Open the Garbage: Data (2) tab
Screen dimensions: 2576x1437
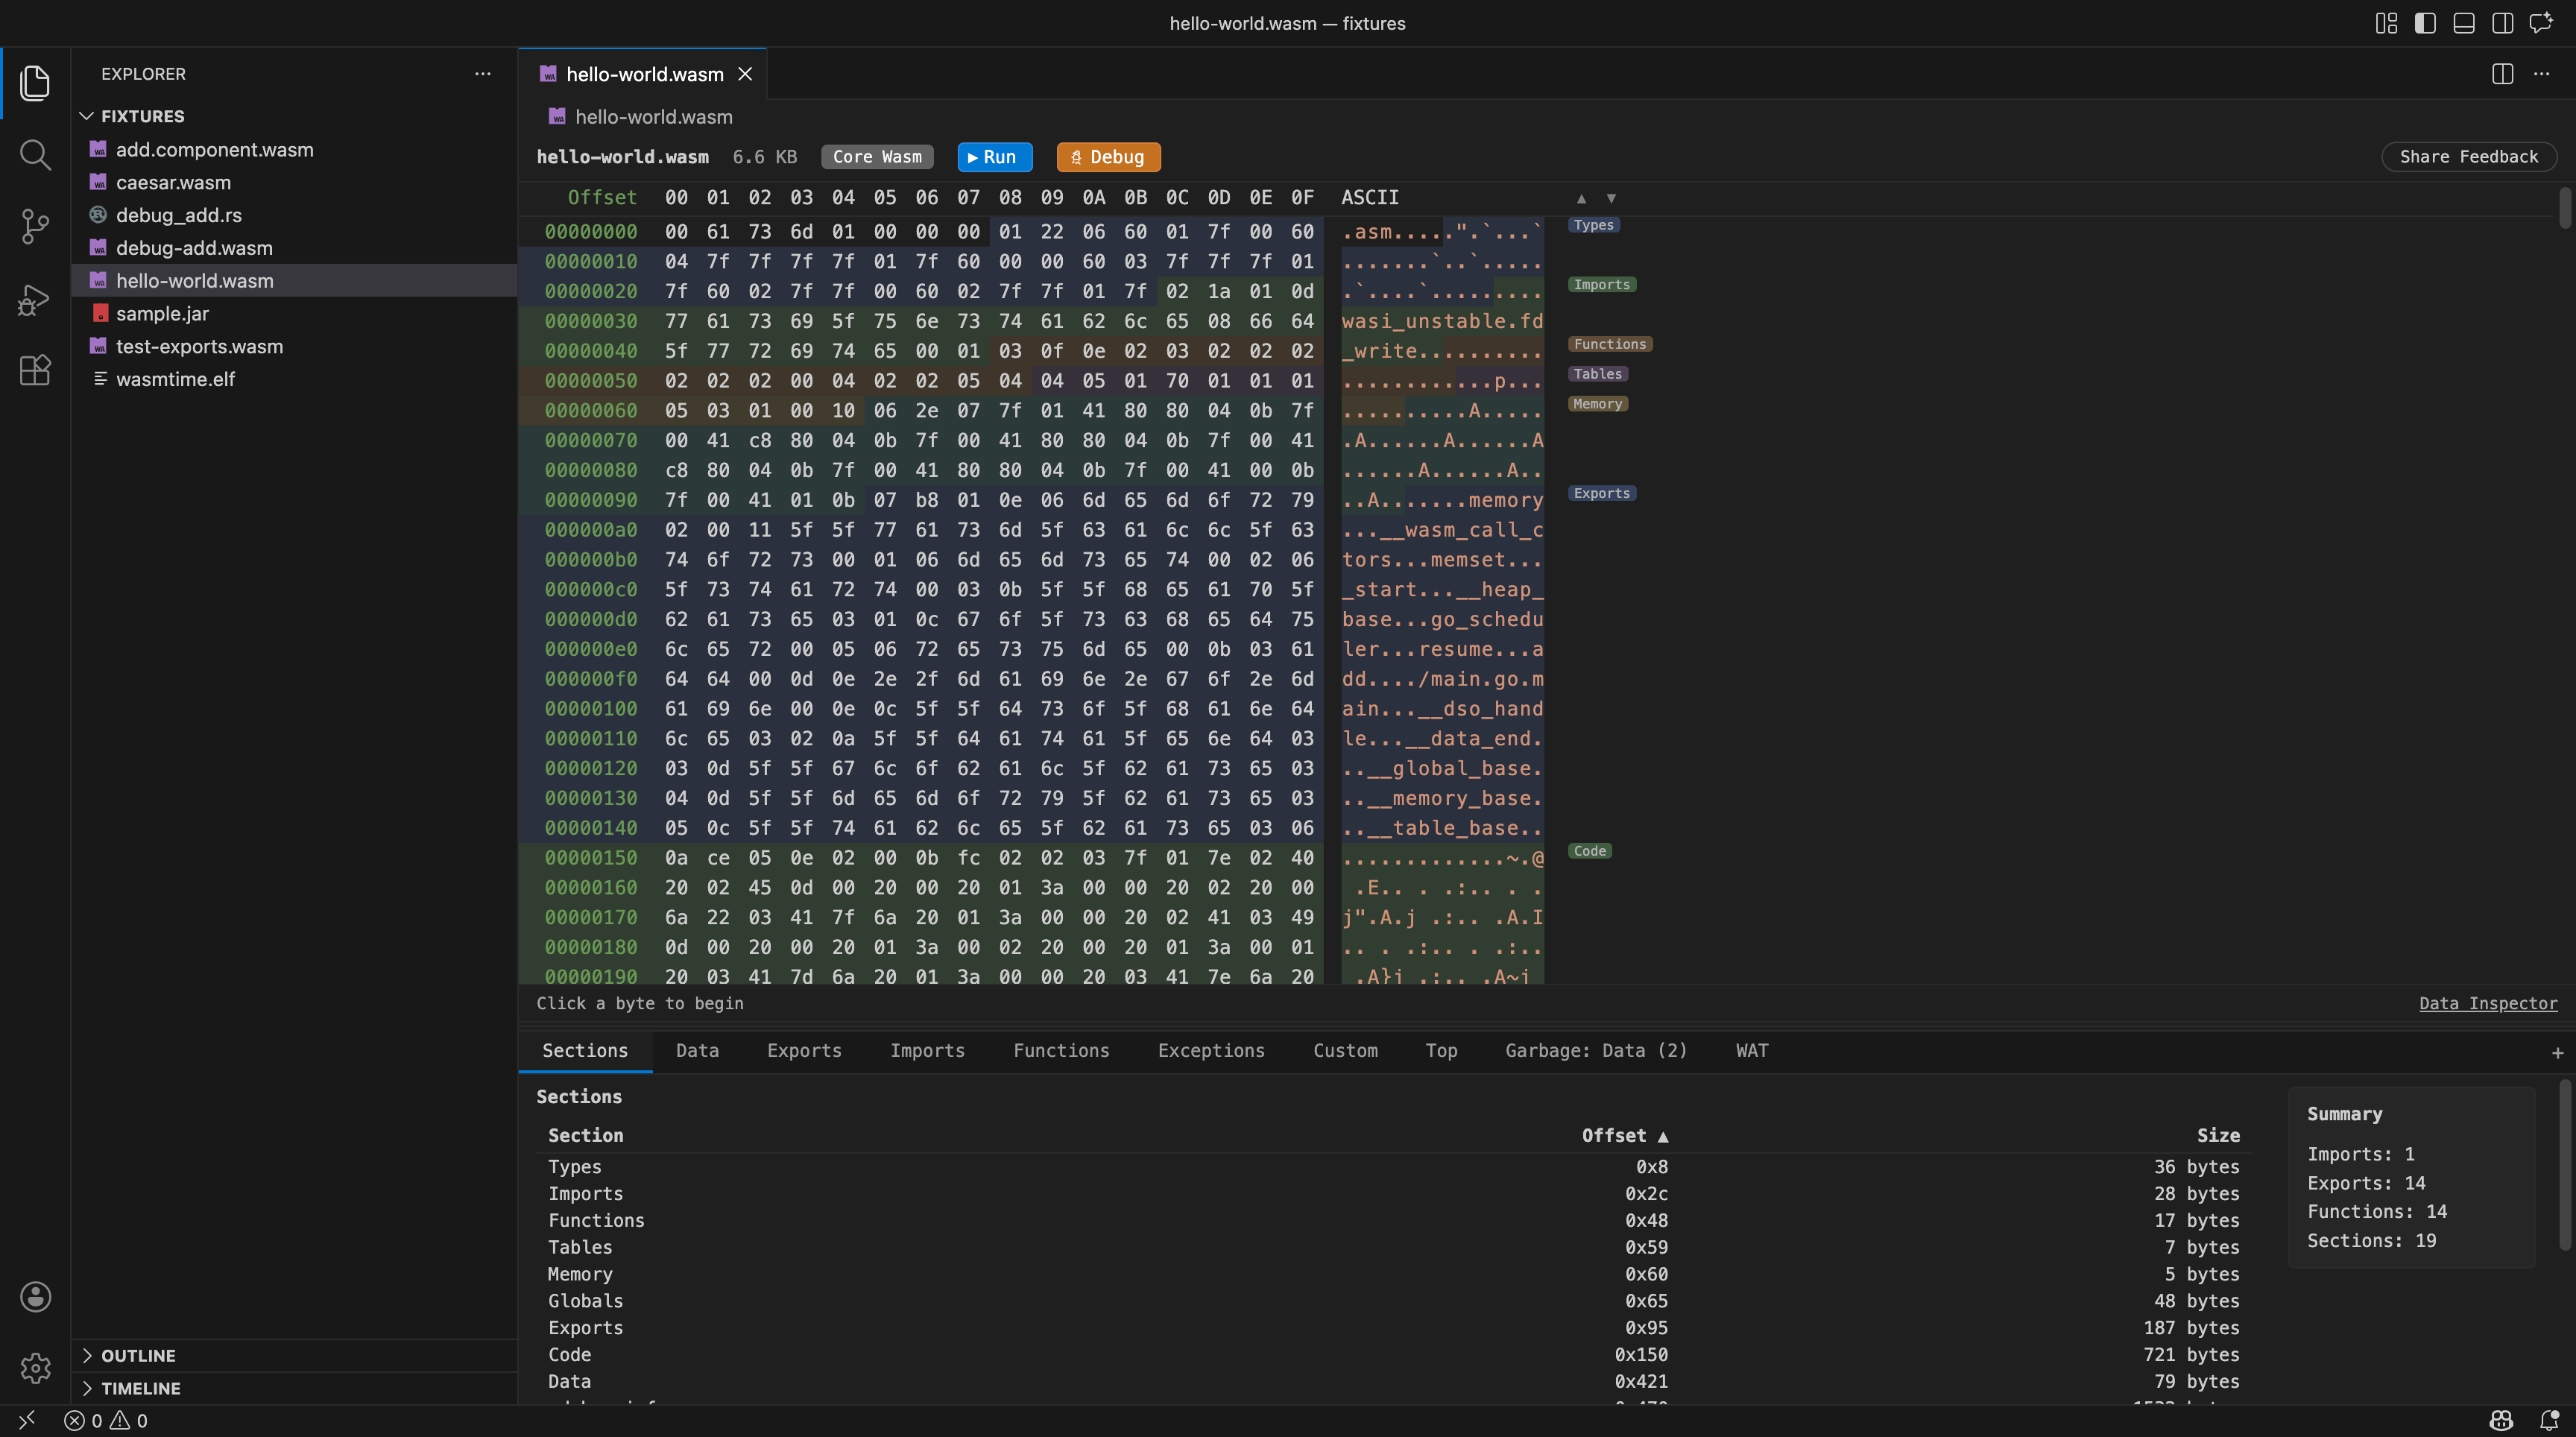[1596, 1051]
